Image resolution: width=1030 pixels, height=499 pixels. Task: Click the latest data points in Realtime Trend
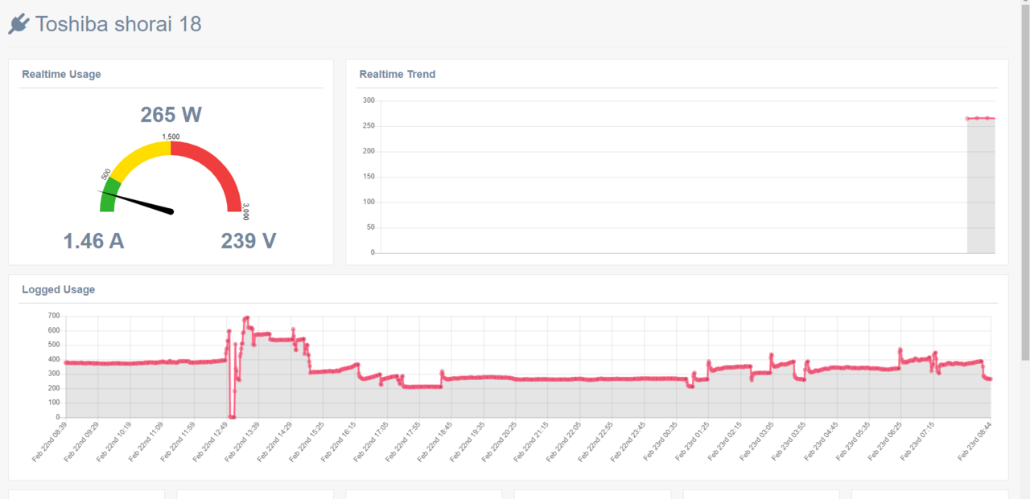[x=981, y=118]
